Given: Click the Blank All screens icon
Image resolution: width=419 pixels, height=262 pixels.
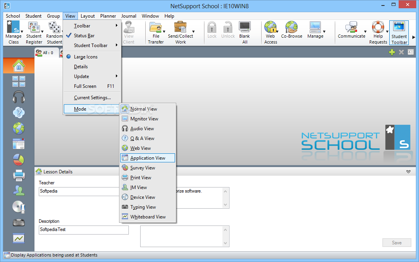Looking at the screenshot, I should coord(244,33).
